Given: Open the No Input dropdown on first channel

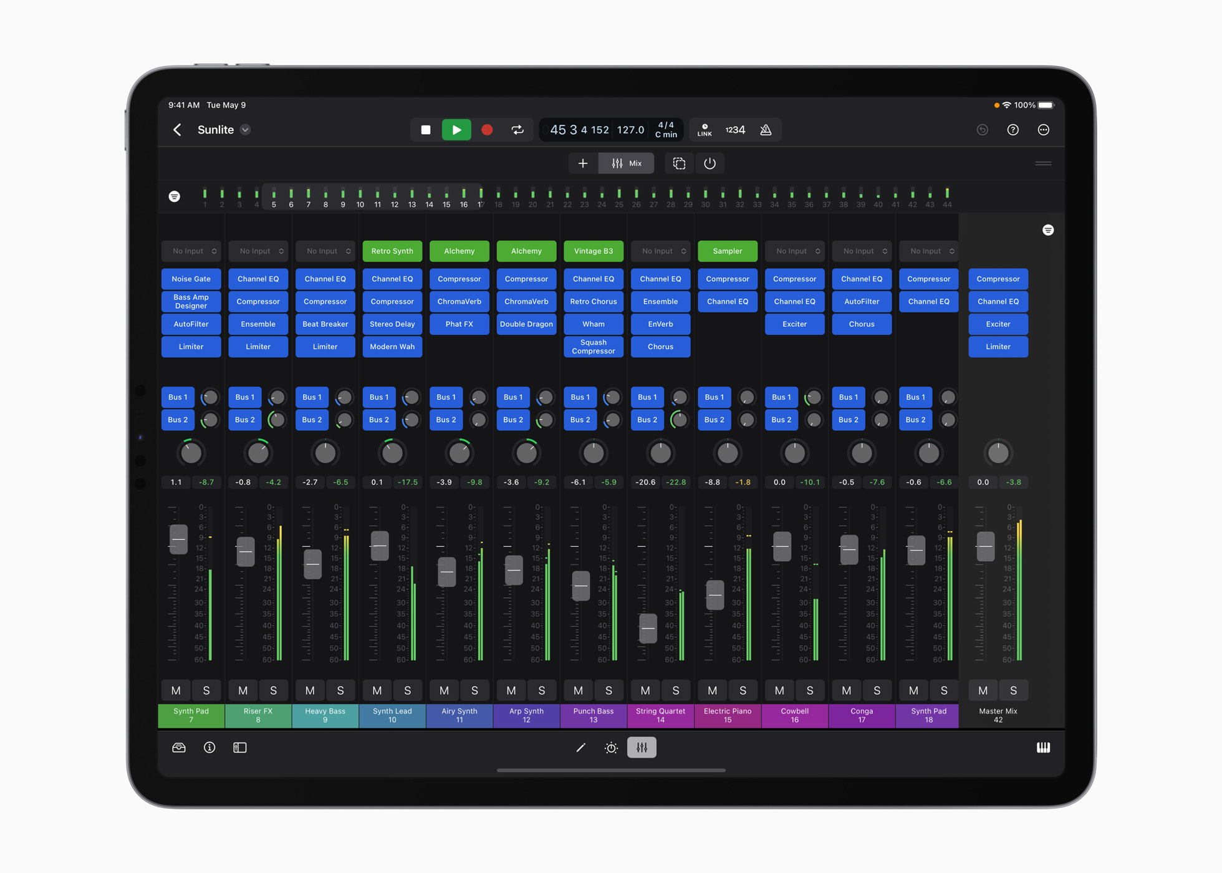Looking at the screenshot, I should point(191,251).
